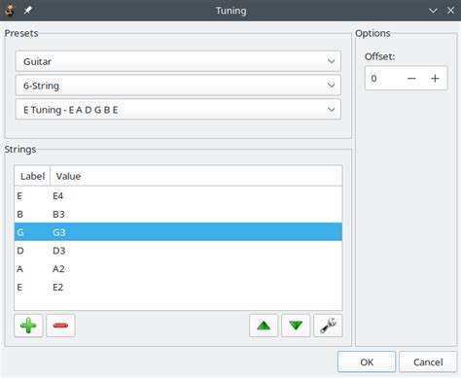
Task: Dismiss the dialog with Cancel
Action: coord(428,362)
